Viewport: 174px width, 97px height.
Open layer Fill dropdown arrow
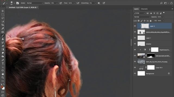[x=163, y=21]
